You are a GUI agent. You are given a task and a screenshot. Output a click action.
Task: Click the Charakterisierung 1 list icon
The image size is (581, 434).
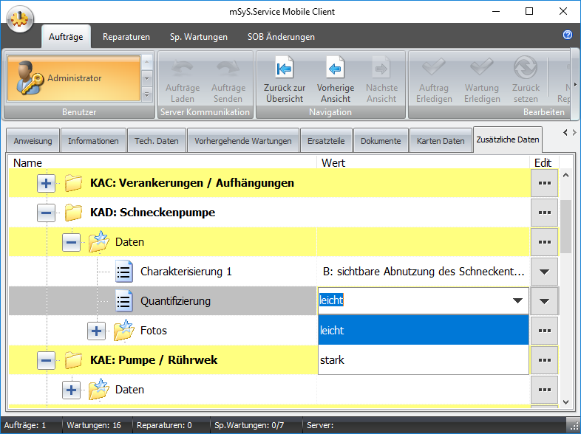tap(123, 272)
